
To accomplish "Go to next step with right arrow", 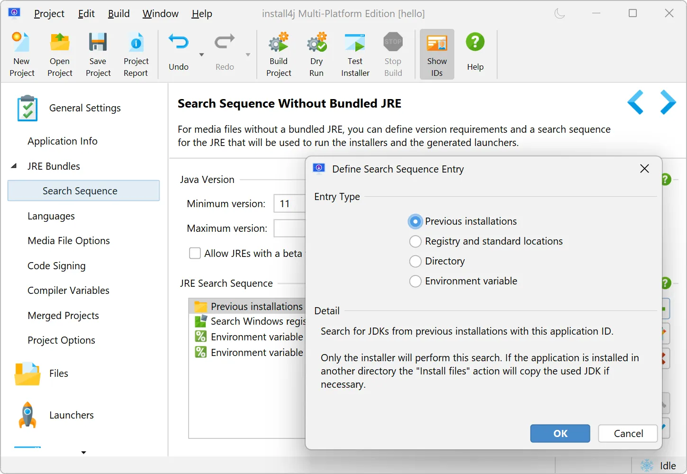I will click(x=668, y=102).
